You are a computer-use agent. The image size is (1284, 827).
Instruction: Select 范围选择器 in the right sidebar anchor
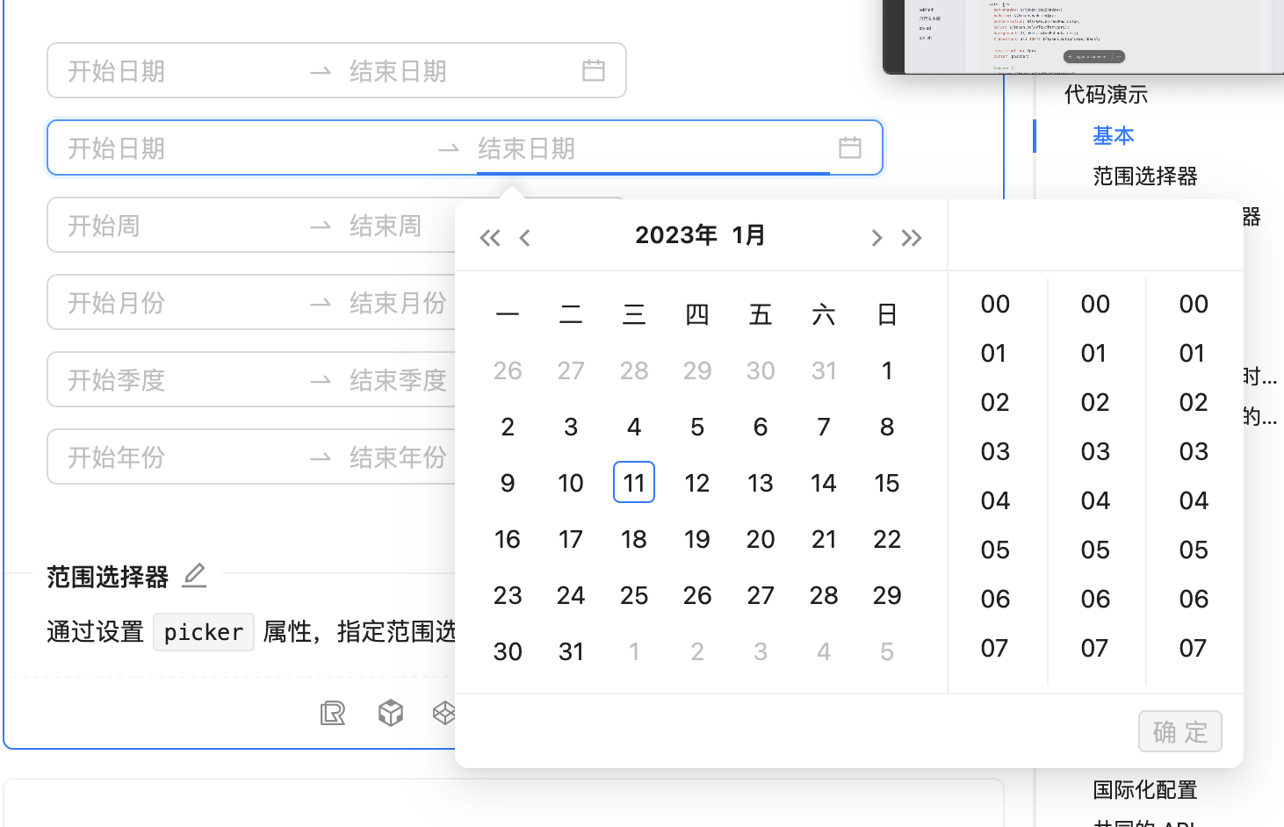coord(1144,176)
